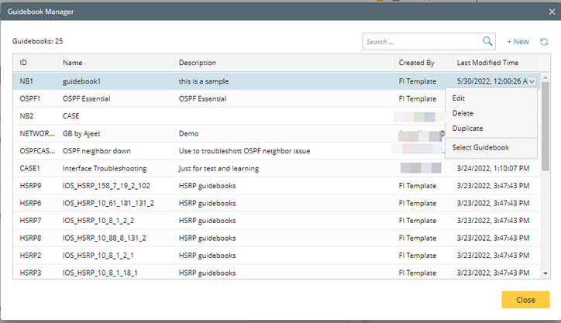Click scrollbar down arrow in guidebook list
The height and width of the screenshot is (323, 561).
click(x=546, y=273)
